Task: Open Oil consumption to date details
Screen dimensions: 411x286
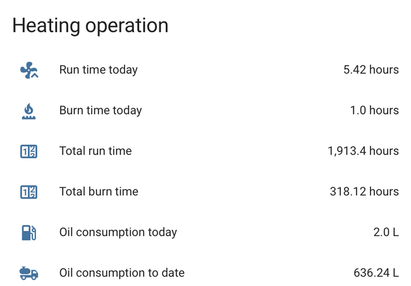Action: coord(122,273)
